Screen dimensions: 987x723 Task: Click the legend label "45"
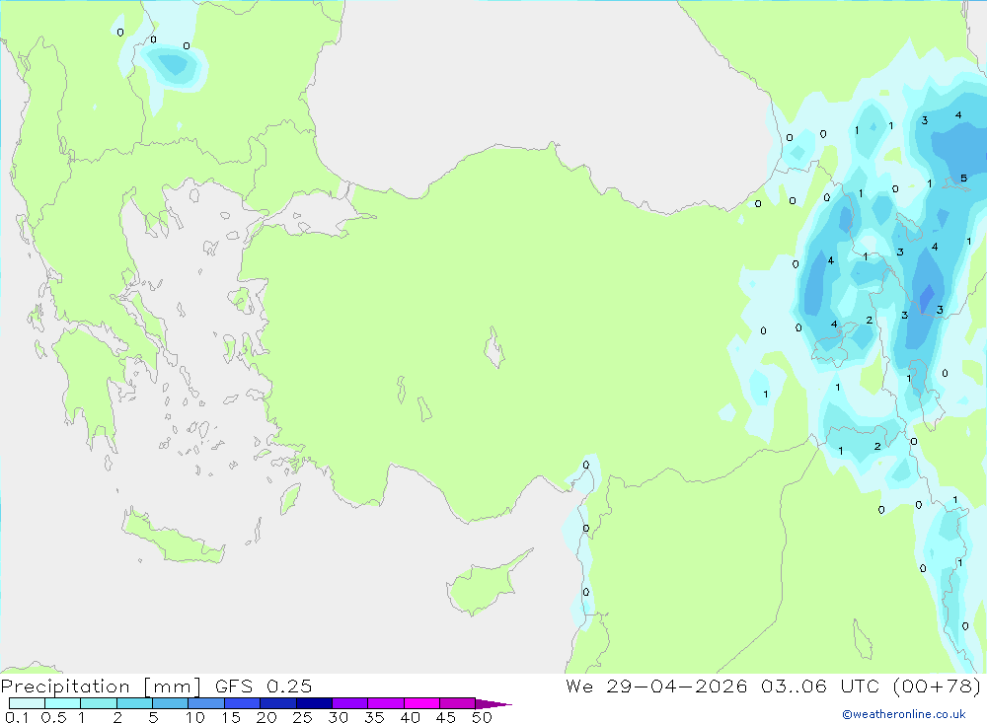coord(446,717)
